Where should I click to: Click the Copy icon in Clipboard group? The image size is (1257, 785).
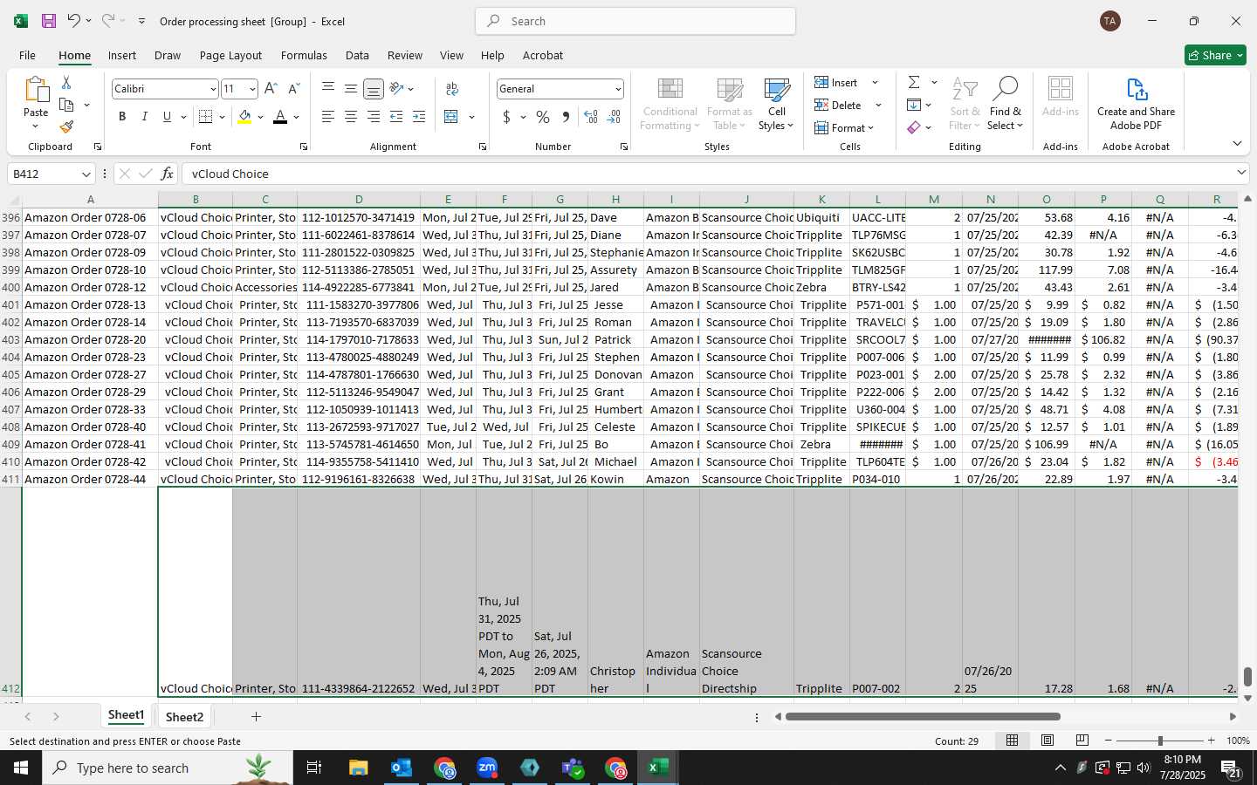(x=66, y=105)
